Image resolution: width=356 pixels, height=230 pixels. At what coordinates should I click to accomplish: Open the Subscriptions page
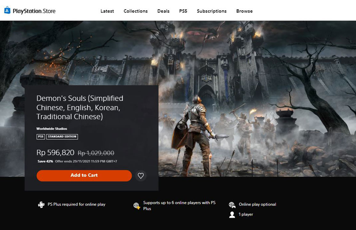pos(212,11)
